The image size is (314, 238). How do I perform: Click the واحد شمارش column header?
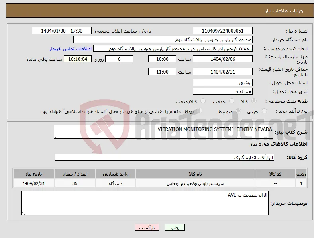click(116, 174)
